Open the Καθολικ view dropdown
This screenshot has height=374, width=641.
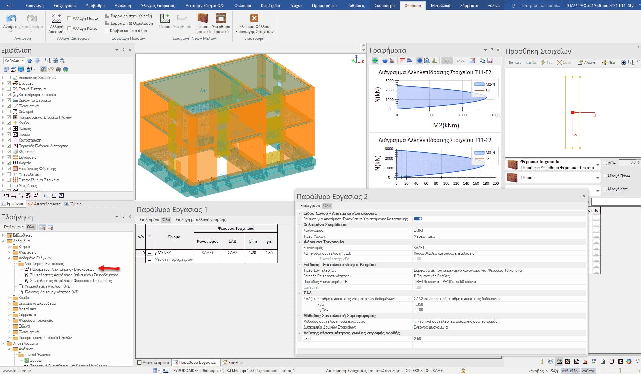click(x=23, y=61)
